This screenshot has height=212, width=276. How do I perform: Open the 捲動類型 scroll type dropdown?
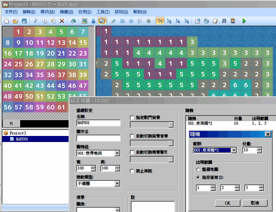pyautogui.click(x=117, y=183)
